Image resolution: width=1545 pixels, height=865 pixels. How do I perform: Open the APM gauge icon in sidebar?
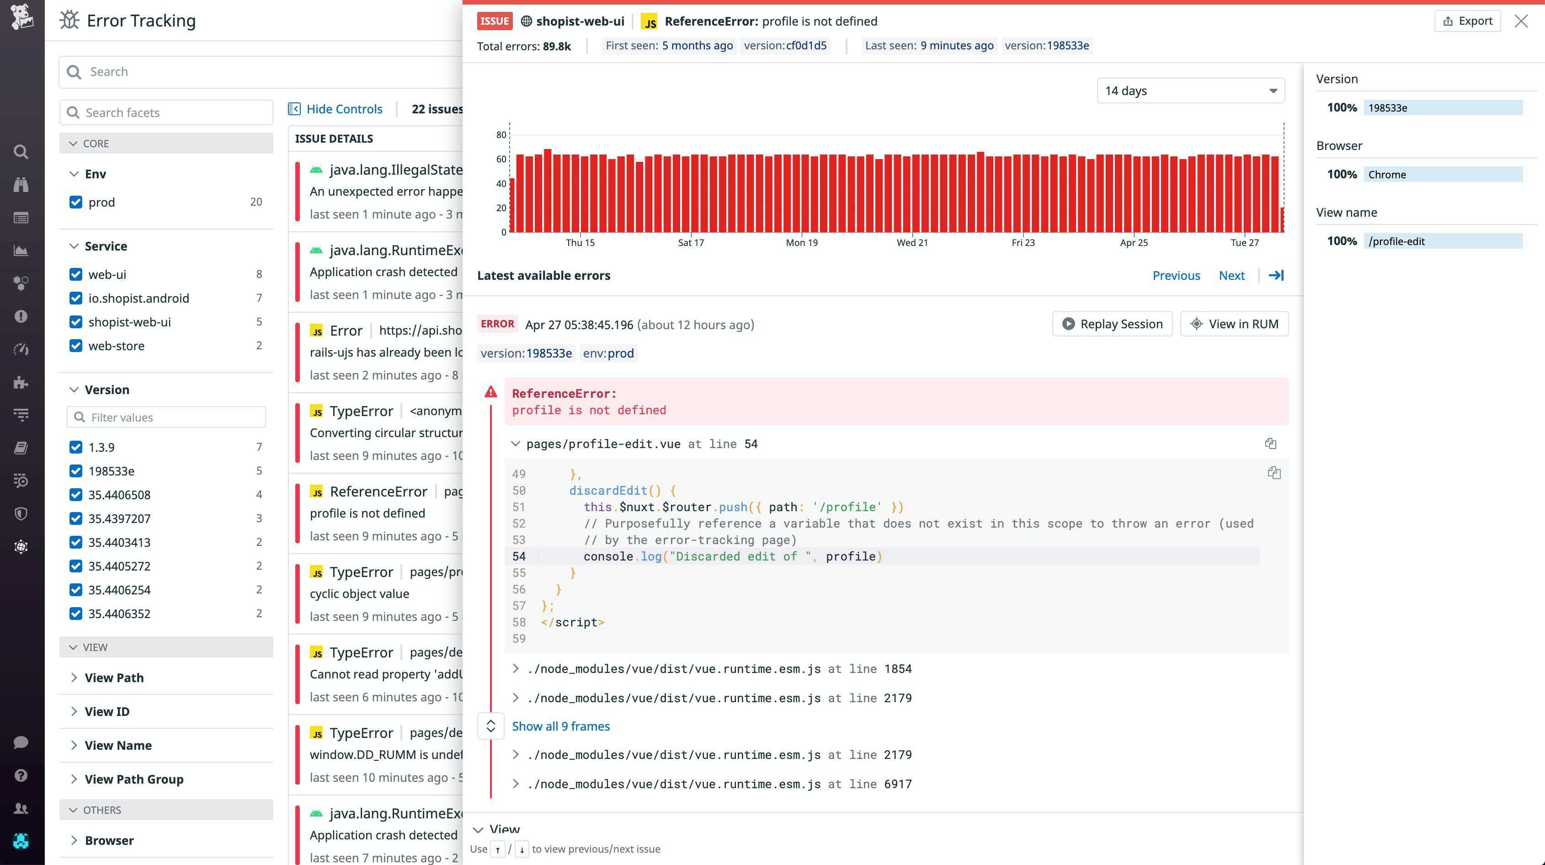point(21,349)
